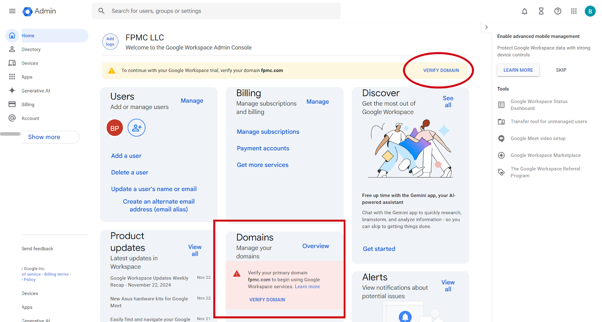The height and width of the screenshot is (322, 602).
Task: Open the Google apps grid launcher
Action: click(574, 11)
